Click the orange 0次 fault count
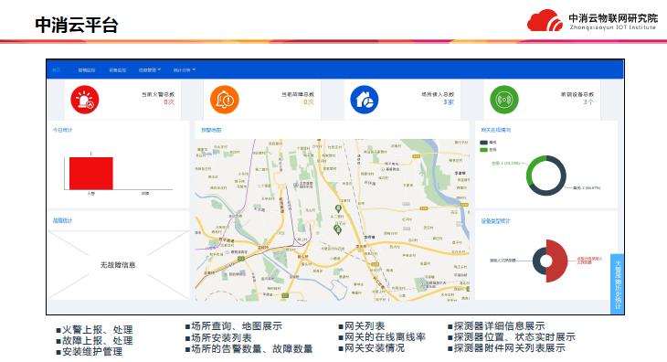The height and width of the screenshot is (362, 667). pos(309,102)
